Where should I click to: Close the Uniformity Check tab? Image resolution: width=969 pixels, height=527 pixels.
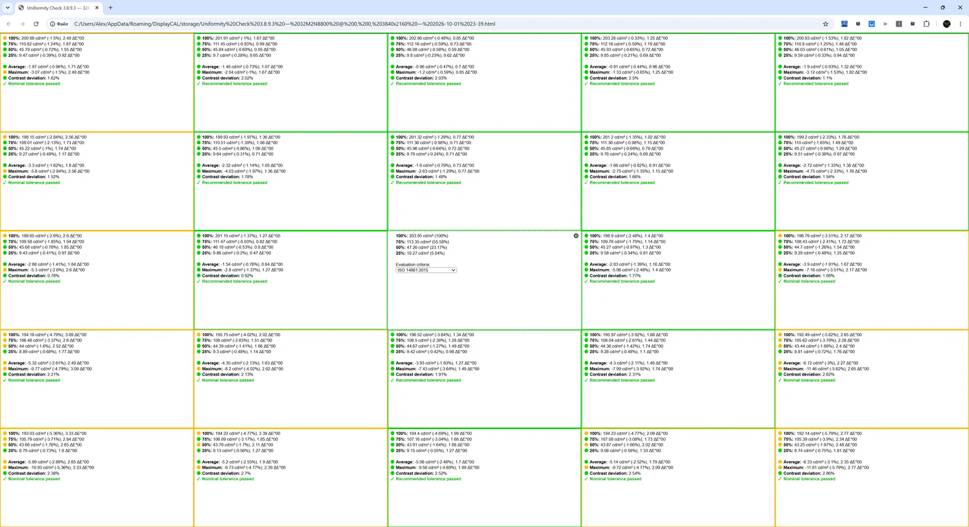tap(97, 8)
